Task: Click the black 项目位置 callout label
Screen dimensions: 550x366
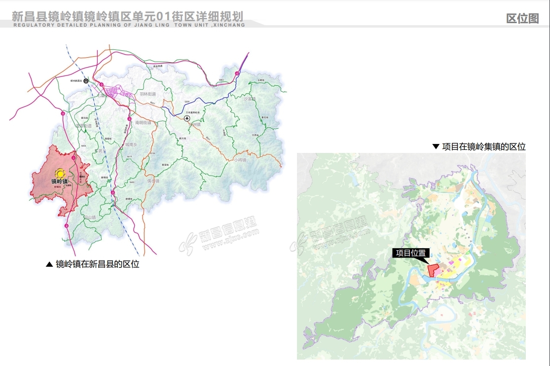Action: pos(411,253)
